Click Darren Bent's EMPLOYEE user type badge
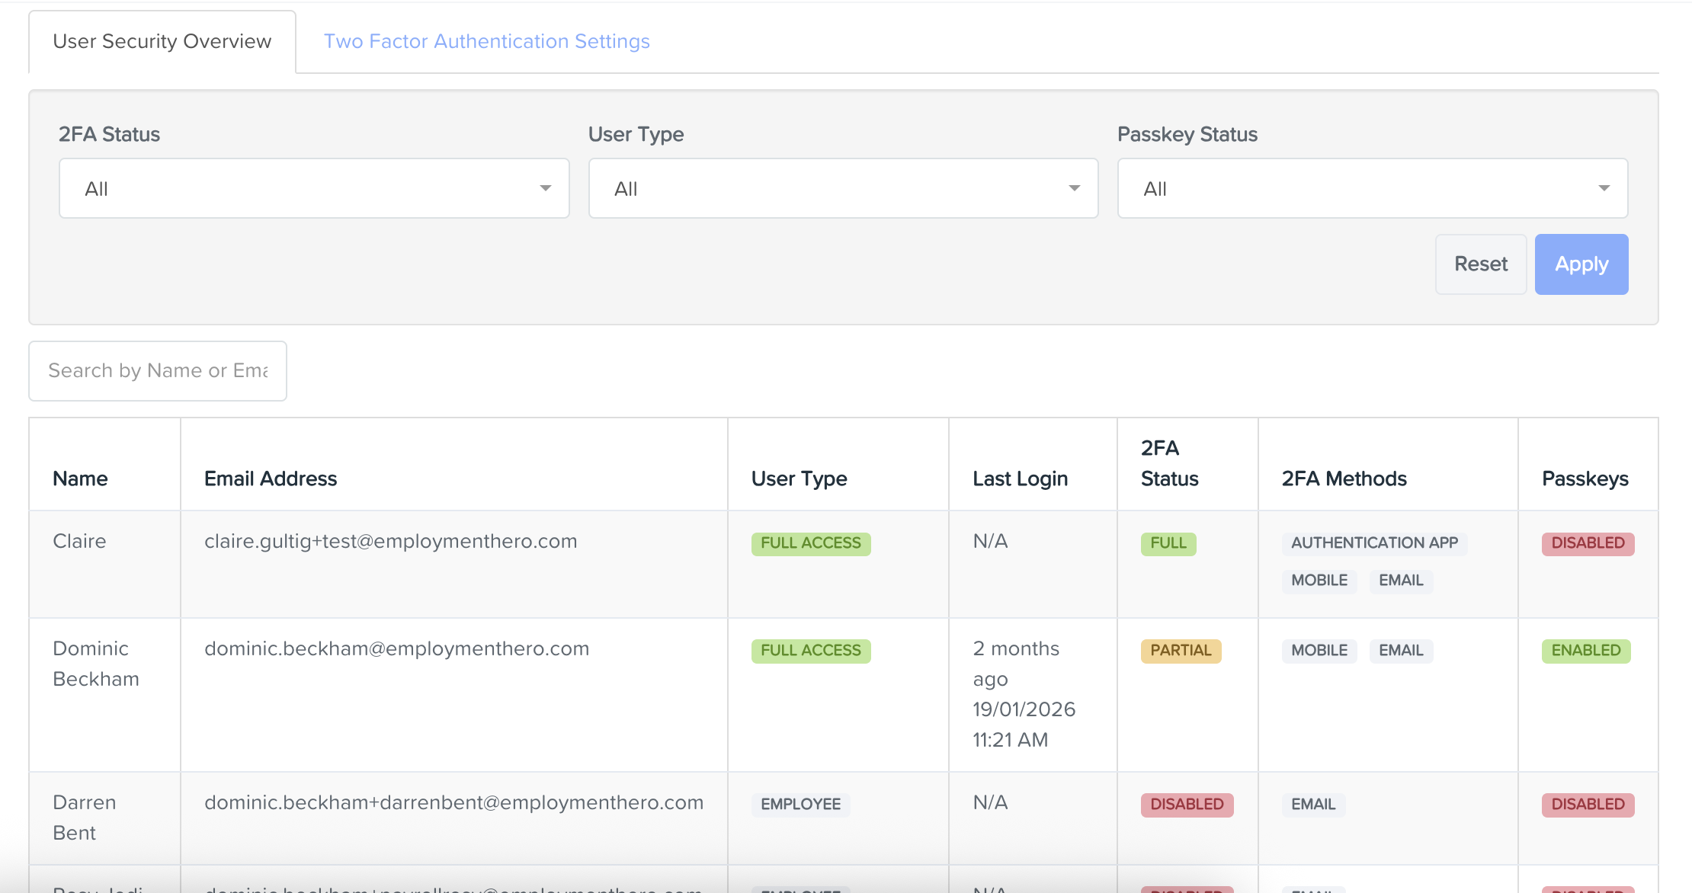This screenshot has width=1692, height=893. tap(800, 805)
